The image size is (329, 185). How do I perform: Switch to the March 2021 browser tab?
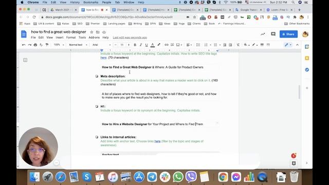[x=64, y=10]
